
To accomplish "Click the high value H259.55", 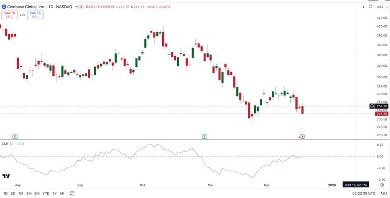I will pyautogui.click(x=108, y=7).
